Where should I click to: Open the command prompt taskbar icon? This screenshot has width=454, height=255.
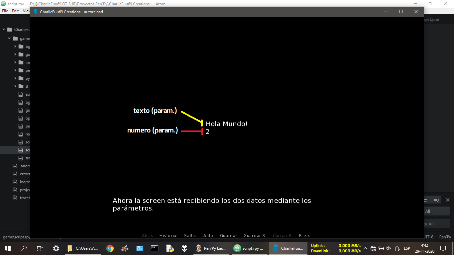155,248
